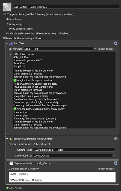Open Display text in a window popup
This screenshot has width=121, height=191.
23,169
